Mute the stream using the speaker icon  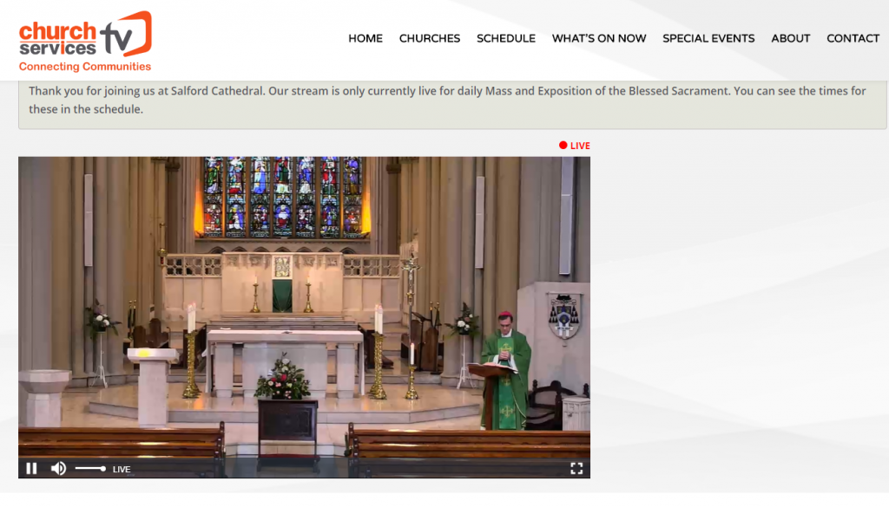tap(58, 469)
